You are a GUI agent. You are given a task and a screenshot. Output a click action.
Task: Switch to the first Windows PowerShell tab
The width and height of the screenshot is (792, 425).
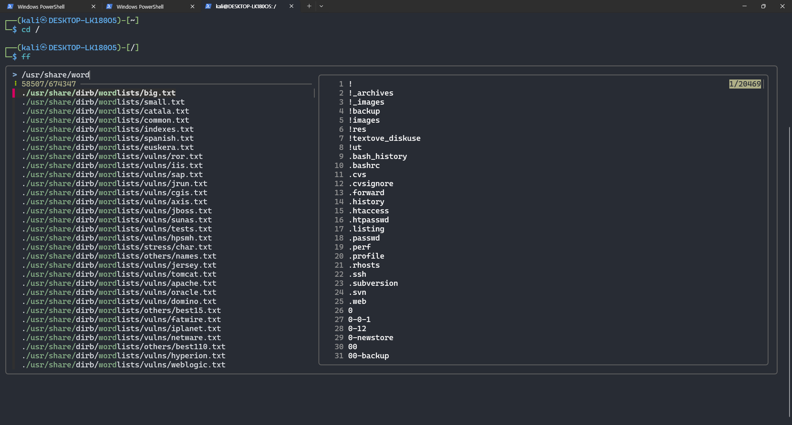click(49, 7)
